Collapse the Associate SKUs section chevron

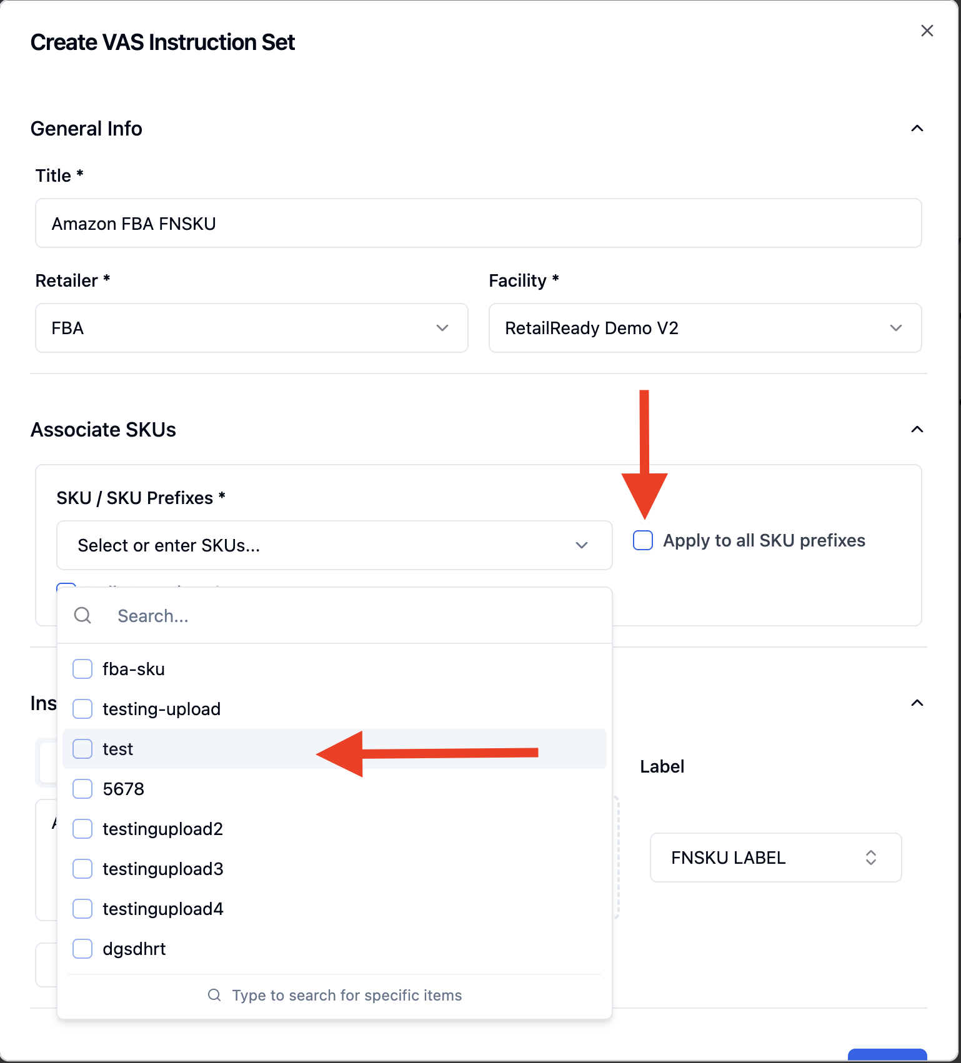pyautogui.click(x=917, y=429)
